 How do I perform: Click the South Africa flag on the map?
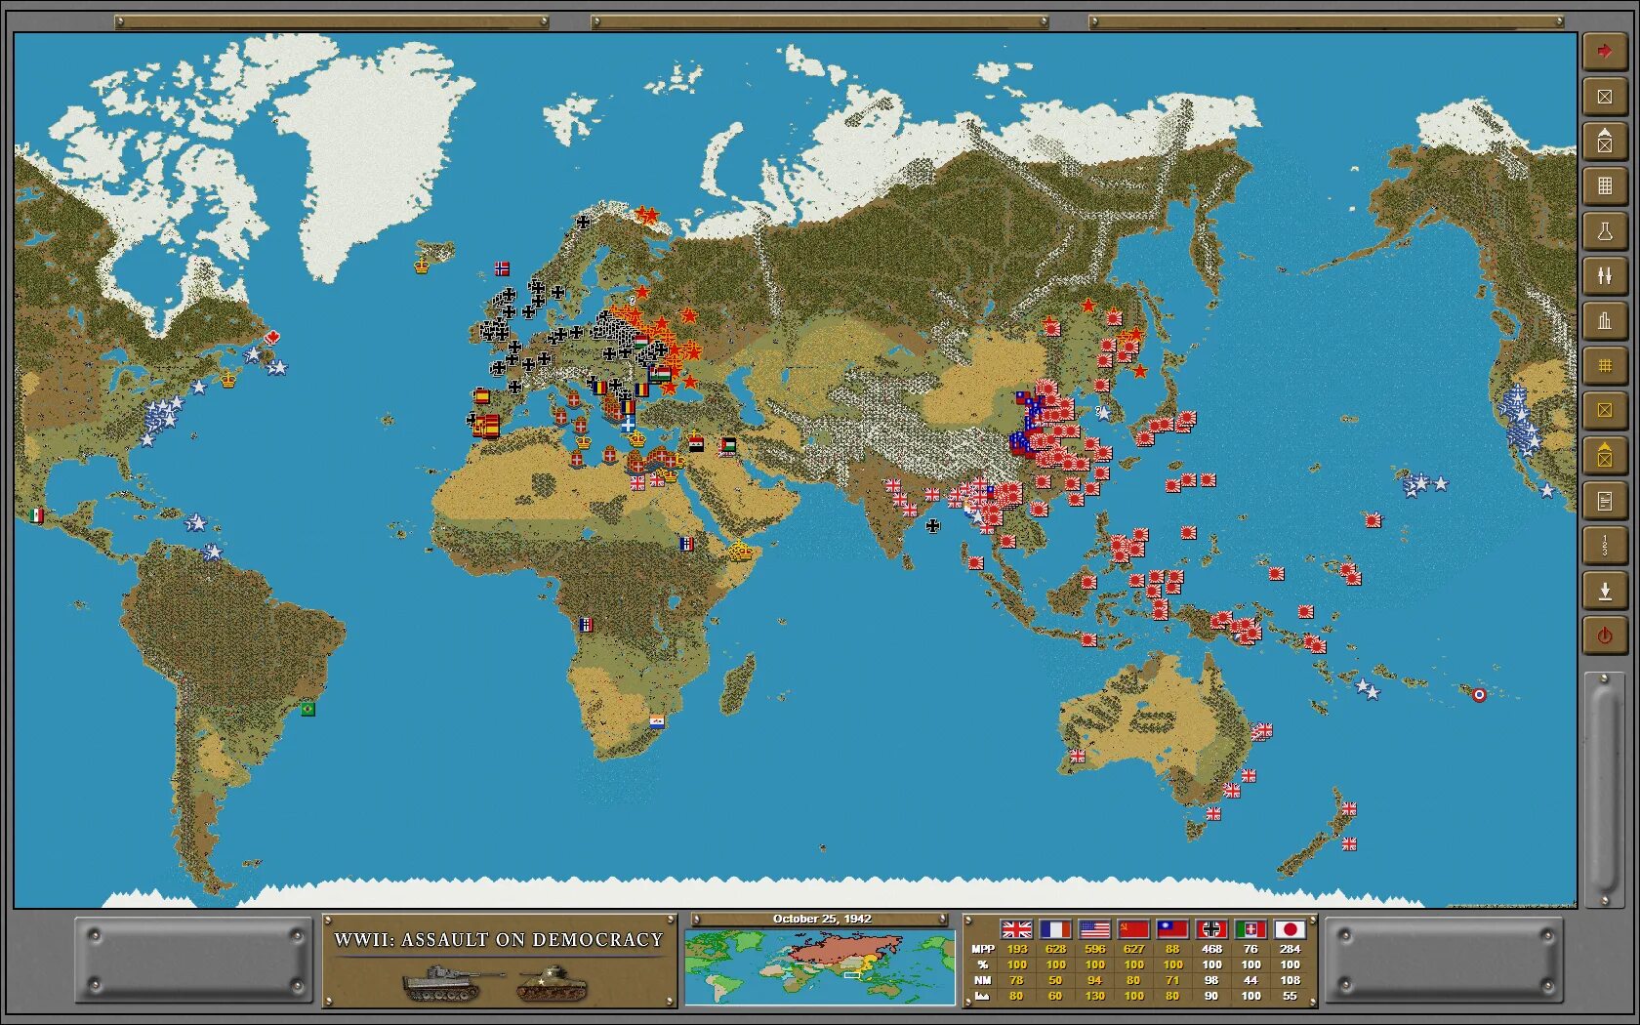(x=658, y=721)
